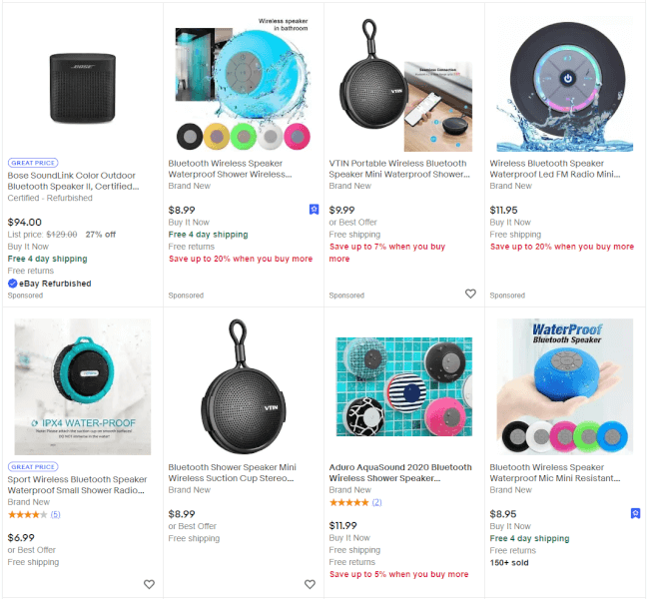Open the (2) reviews link on Aduro speaker
Viewport: 649px width, 599px height.
(x=376, y=502)
